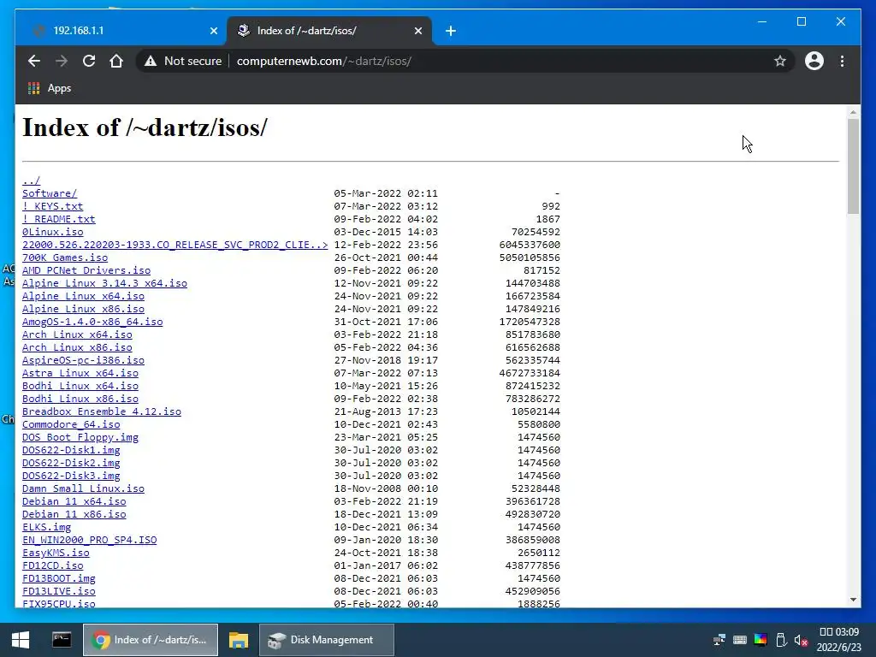Screen dimensions: 876x657
Task: Download Arch_Linux_x64.iso
Action: 77,334
